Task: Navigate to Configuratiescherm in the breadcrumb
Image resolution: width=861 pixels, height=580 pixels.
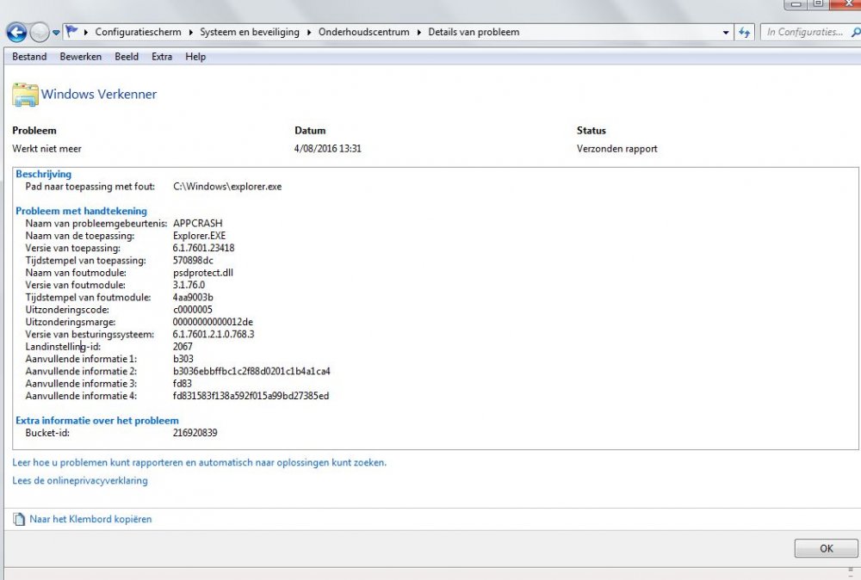Action: (138, 33)
